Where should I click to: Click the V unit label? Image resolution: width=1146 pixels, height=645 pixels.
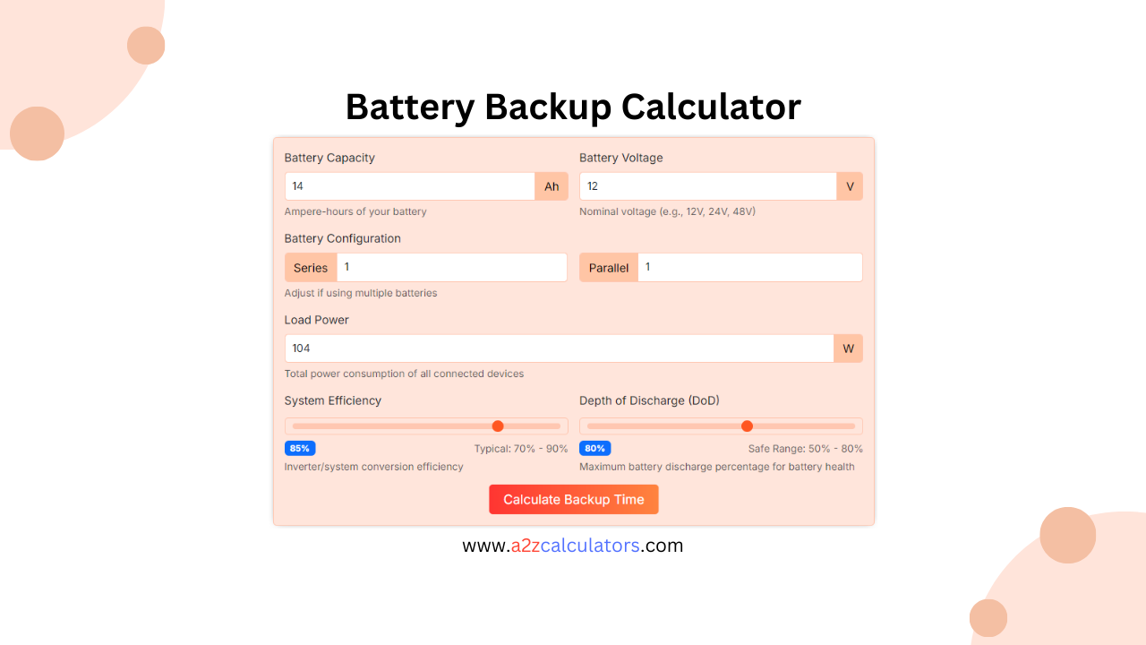(x=849, y=185)
